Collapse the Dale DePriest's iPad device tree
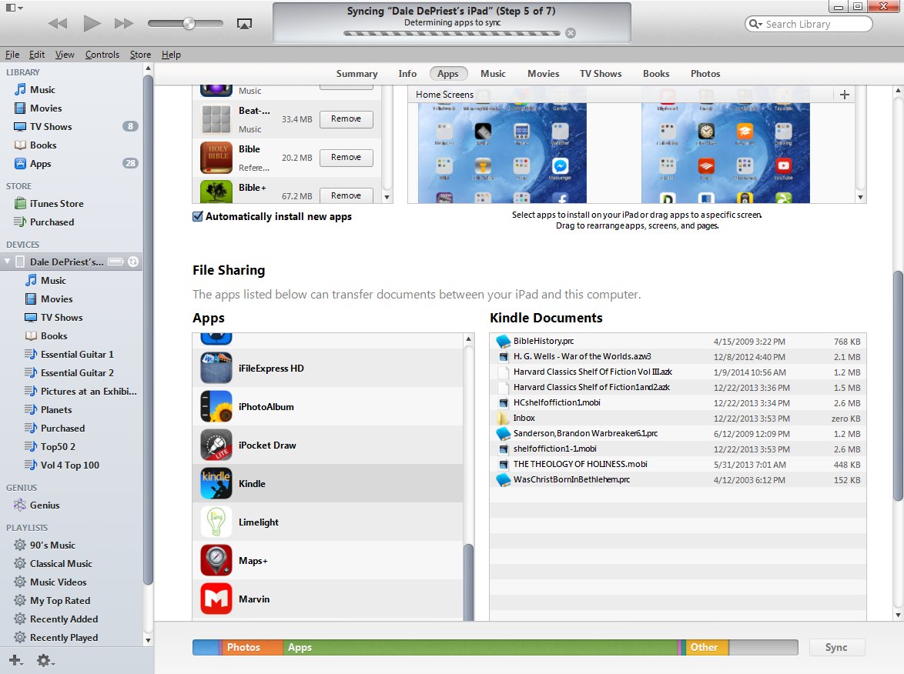 [8, 262]
